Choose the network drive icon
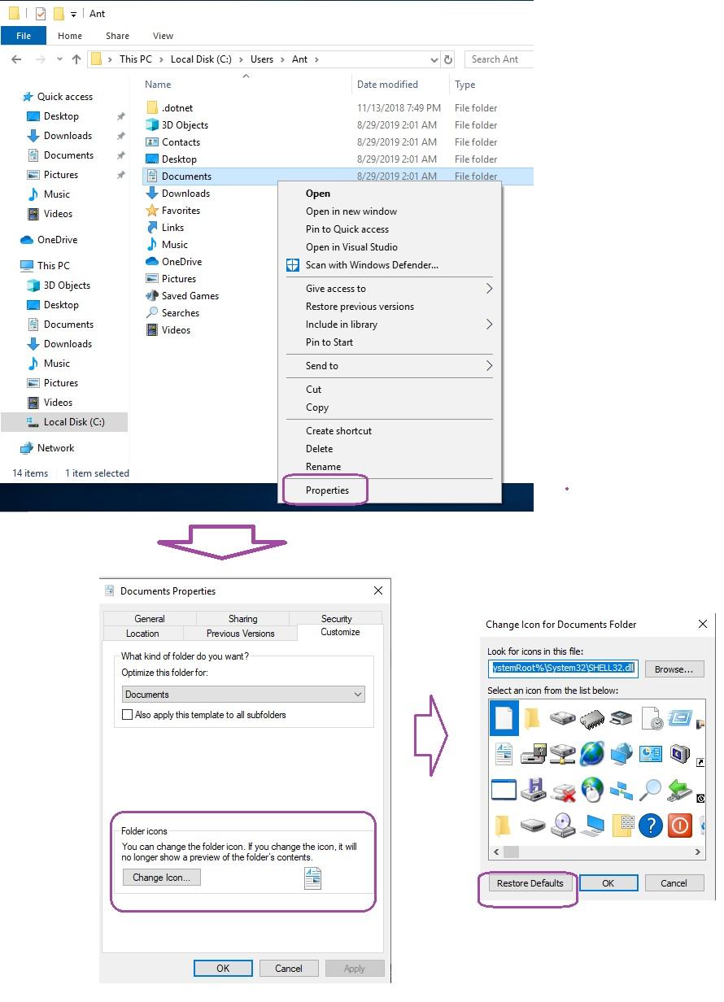This screenshot has width=724, height=1002. tap(562, 754)
